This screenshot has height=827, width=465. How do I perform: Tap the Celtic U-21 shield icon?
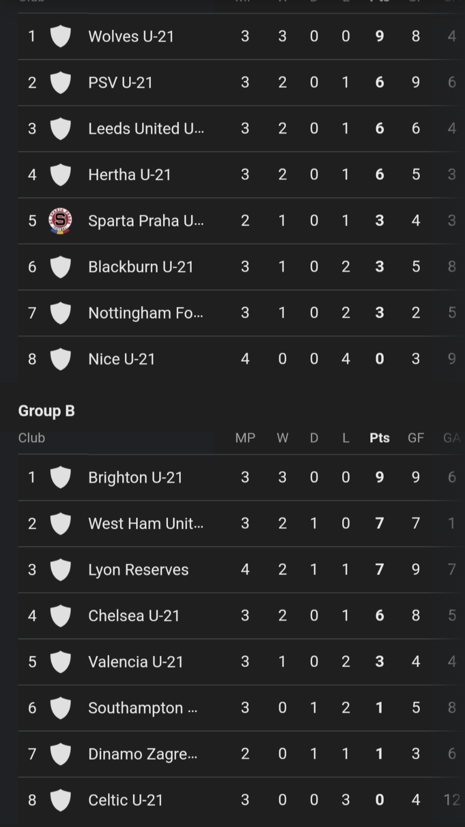tap(60, 800)
